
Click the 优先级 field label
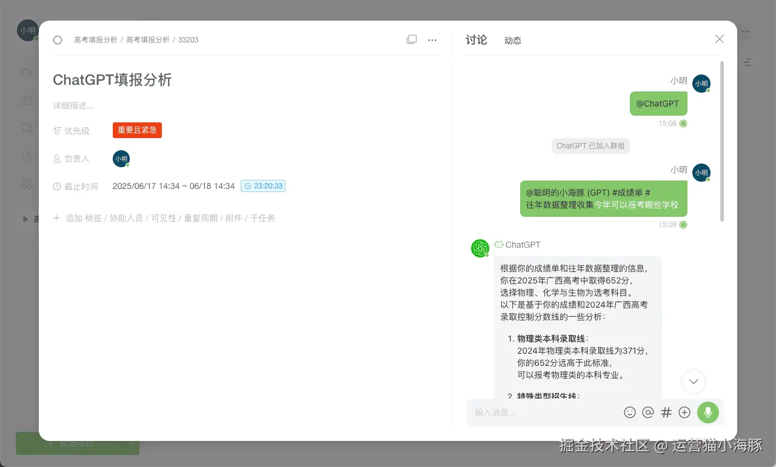tap(77, 131)
